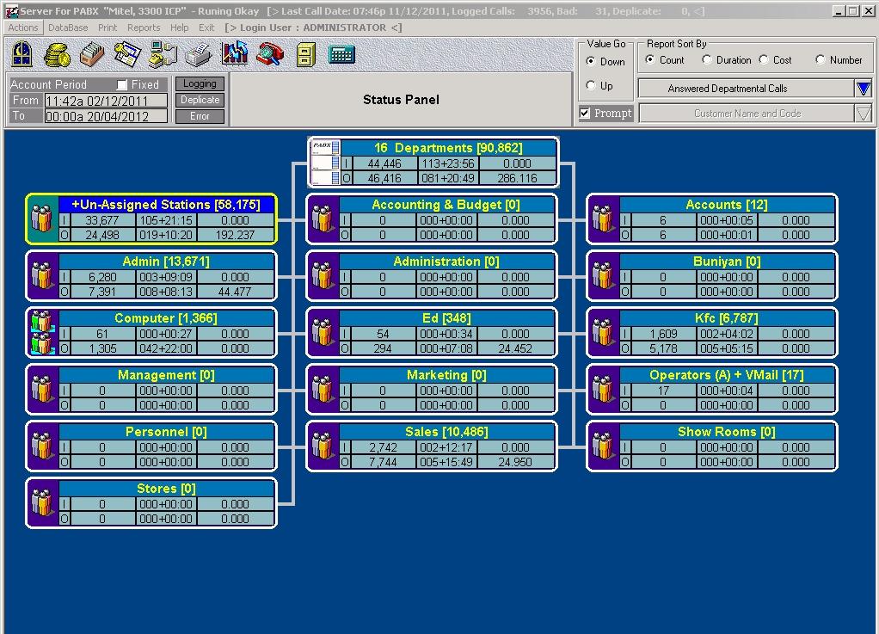Click people icon of Marketing department
Screen dimensions: 879x634
point(323,390)
